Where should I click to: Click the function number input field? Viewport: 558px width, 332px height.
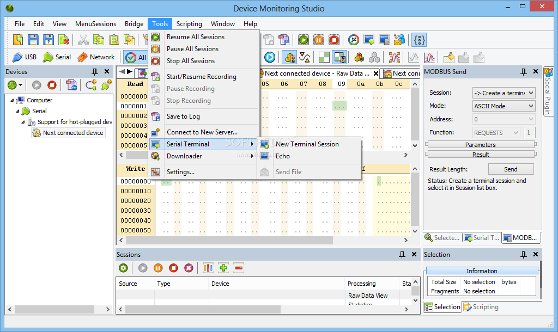click(x=529, y=133)
